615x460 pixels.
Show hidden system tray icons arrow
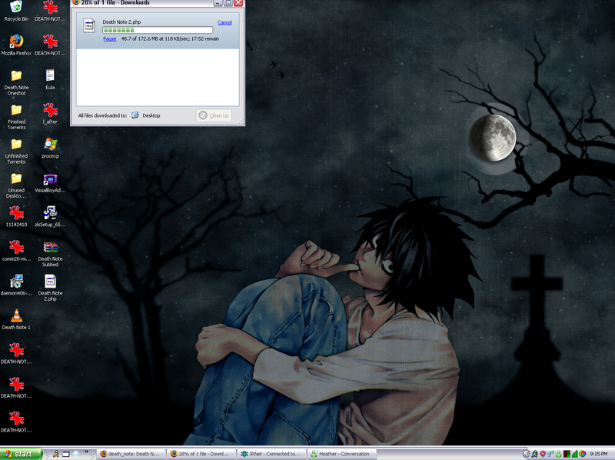click(527, 454)
